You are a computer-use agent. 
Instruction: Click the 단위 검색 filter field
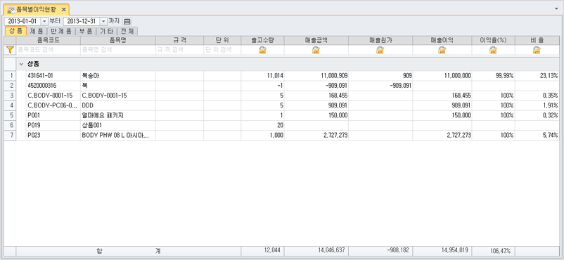point(222,50)
